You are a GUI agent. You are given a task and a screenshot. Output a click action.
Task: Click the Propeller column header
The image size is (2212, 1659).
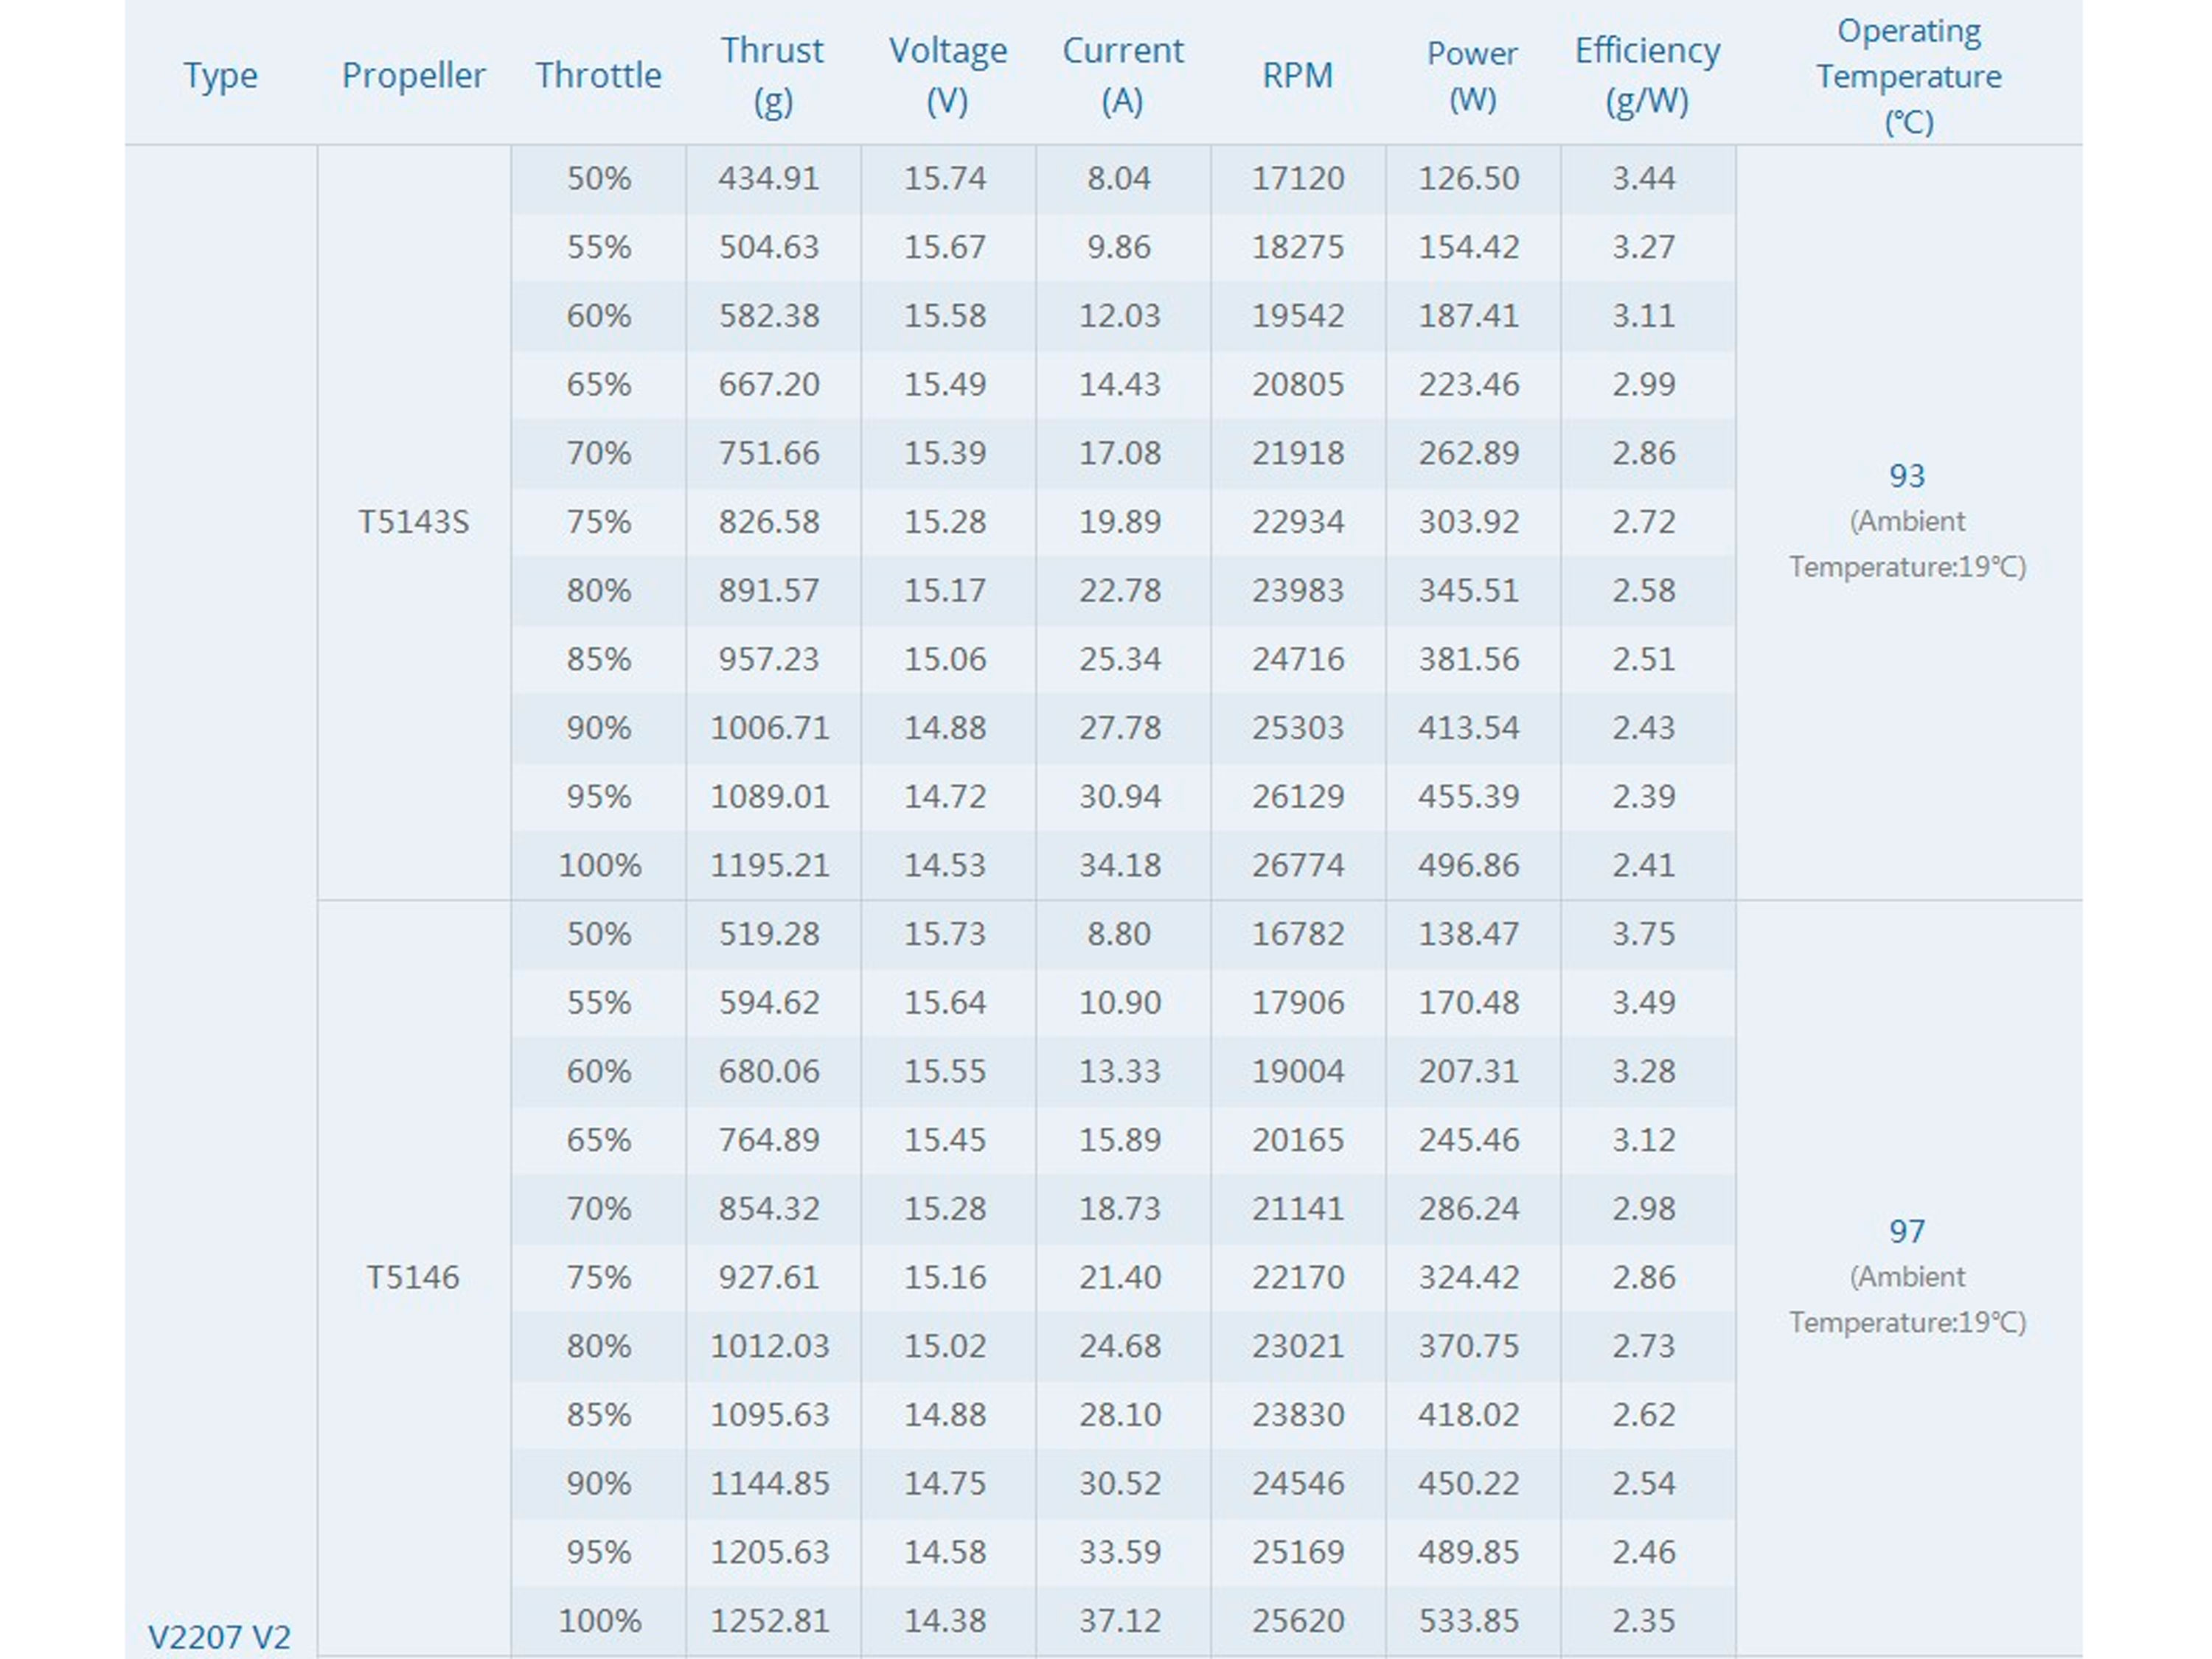413,76
